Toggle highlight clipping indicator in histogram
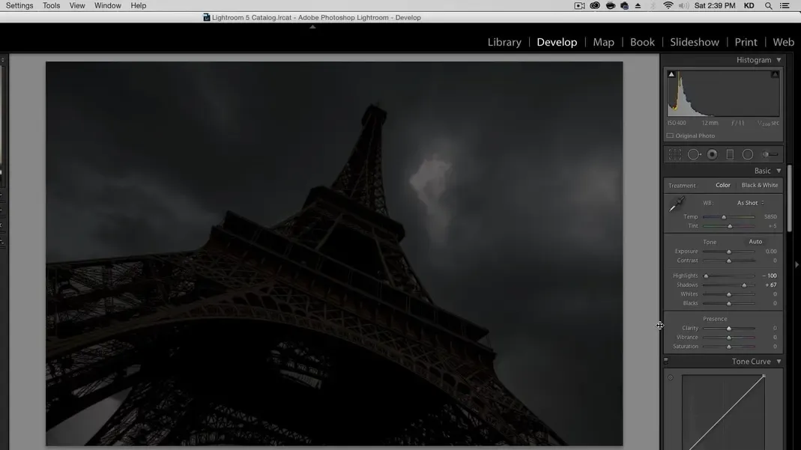The width and height of the screenshot is (801, 450). pyautogui.click(x=775, y=74)
